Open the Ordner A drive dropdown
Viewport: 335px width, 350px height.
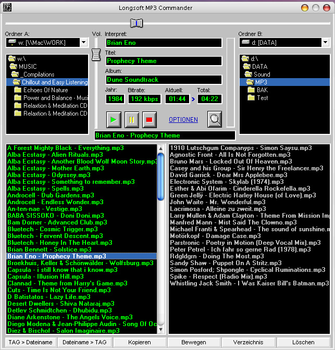click(84, 42)
